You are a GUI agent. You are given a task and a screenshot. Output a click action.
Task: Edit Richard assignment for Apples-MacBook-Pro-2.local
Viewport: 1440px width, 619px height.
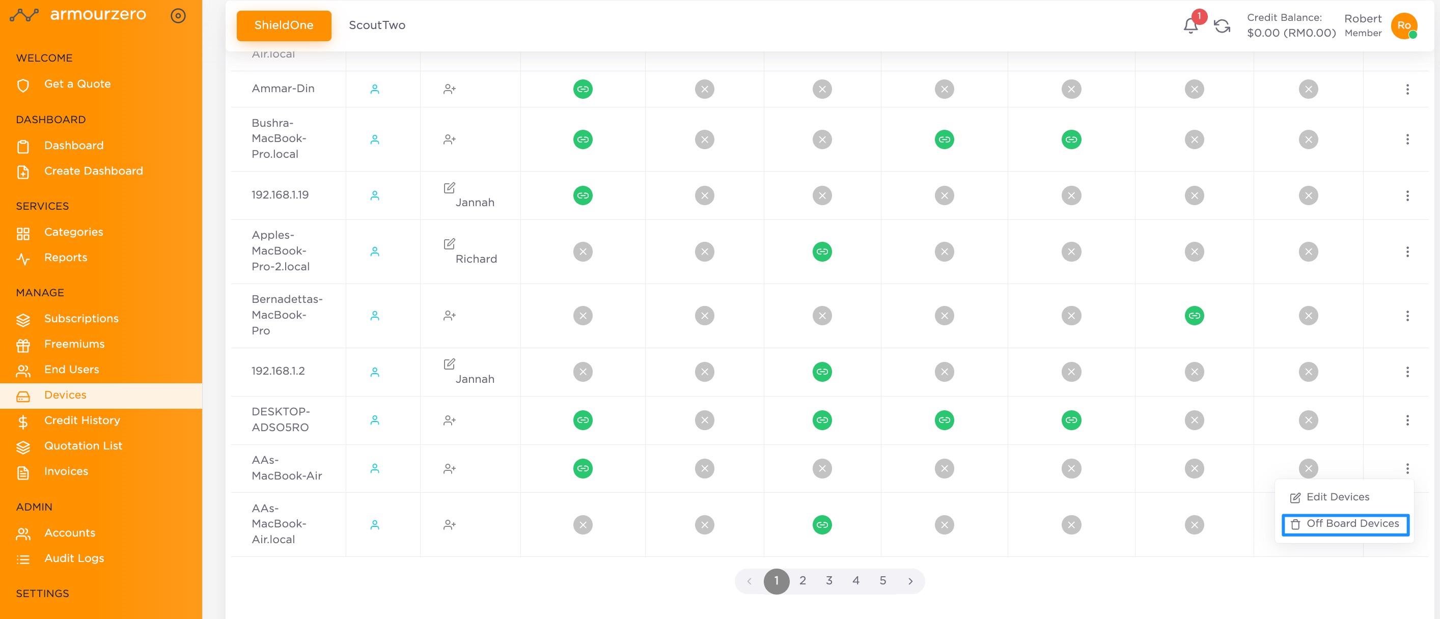tap(450, 244)
